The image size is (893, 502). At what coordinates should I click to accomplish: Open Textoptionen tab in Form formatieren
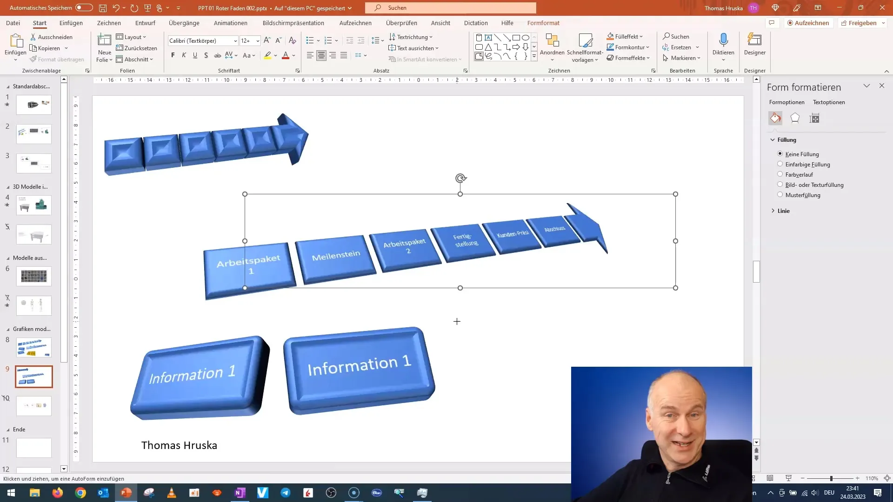(830, 102)
